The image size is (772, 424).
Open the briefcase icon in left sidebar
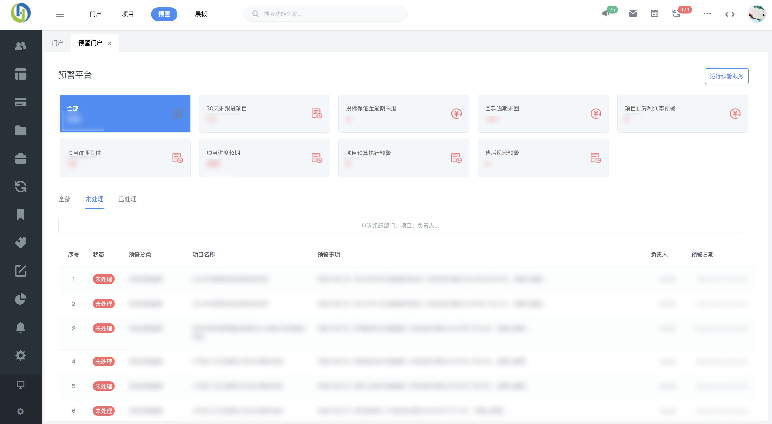click(x=20, y=158)
